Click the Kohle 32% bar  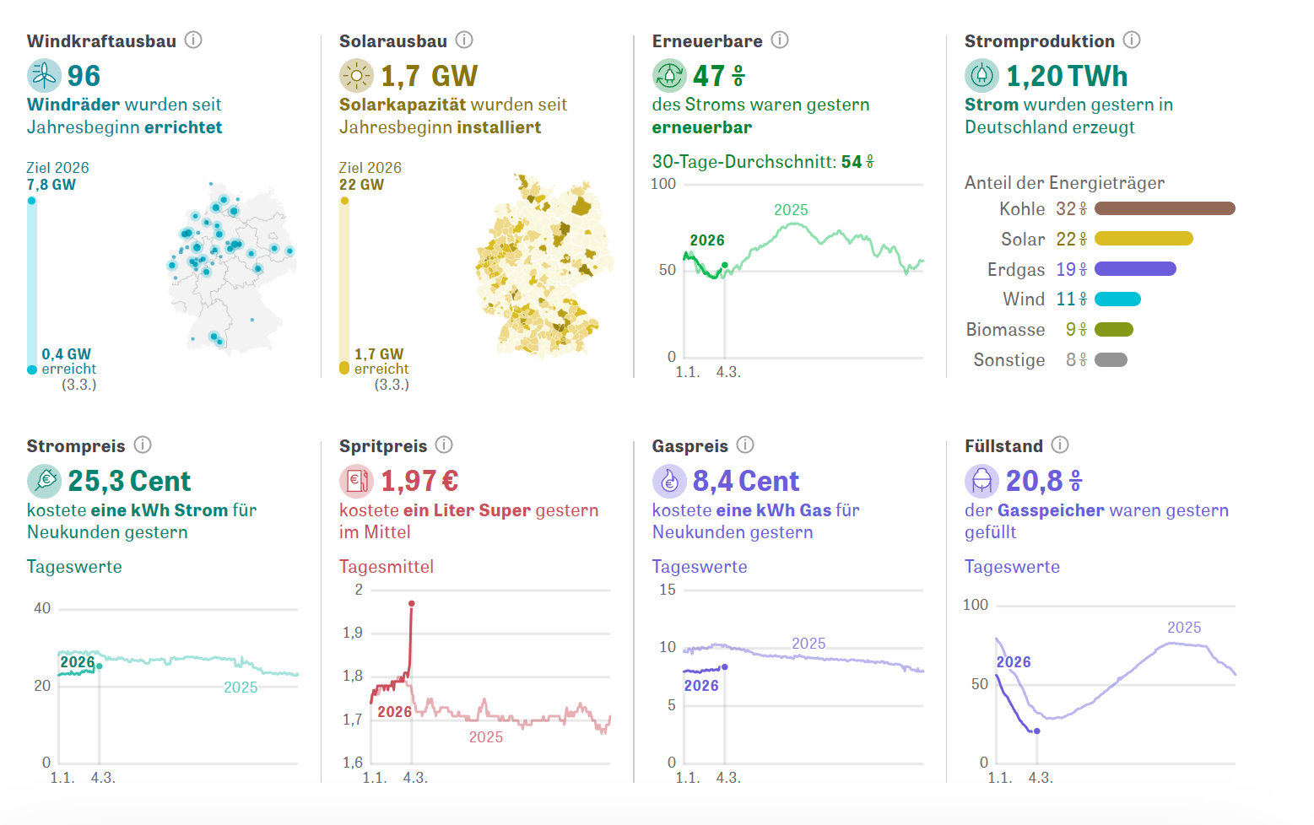1165,208
